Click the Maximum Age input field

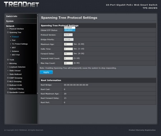tap(68, 44)
